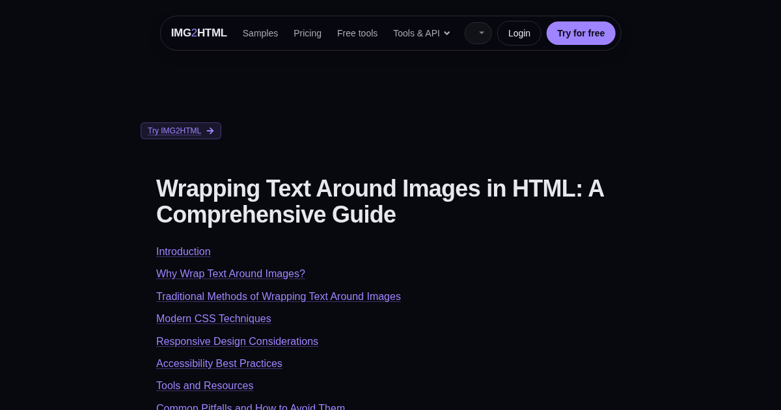
Task: Open Responsive Design Considerations link
Action: point(237,342)
